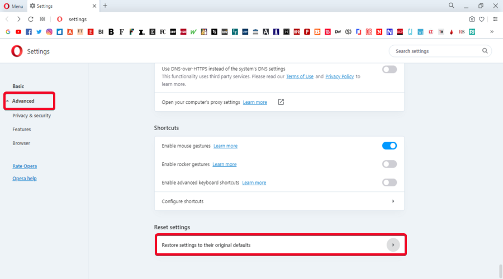This screenshot has width=503, height=279.
Task: Turn on advanced keyboard shortcuts switch
Action: (x=389, y=182)
